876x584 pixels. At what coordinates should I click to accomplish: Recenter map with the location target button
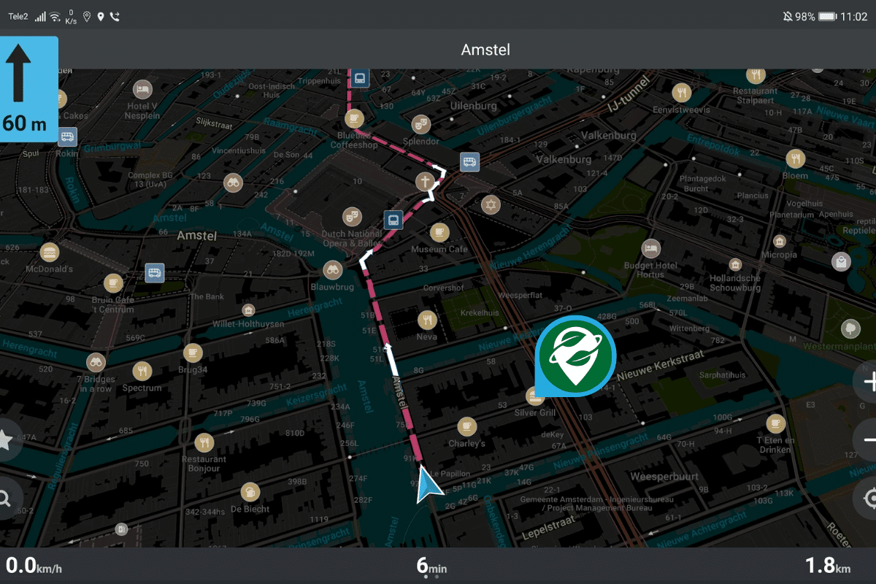867,499
